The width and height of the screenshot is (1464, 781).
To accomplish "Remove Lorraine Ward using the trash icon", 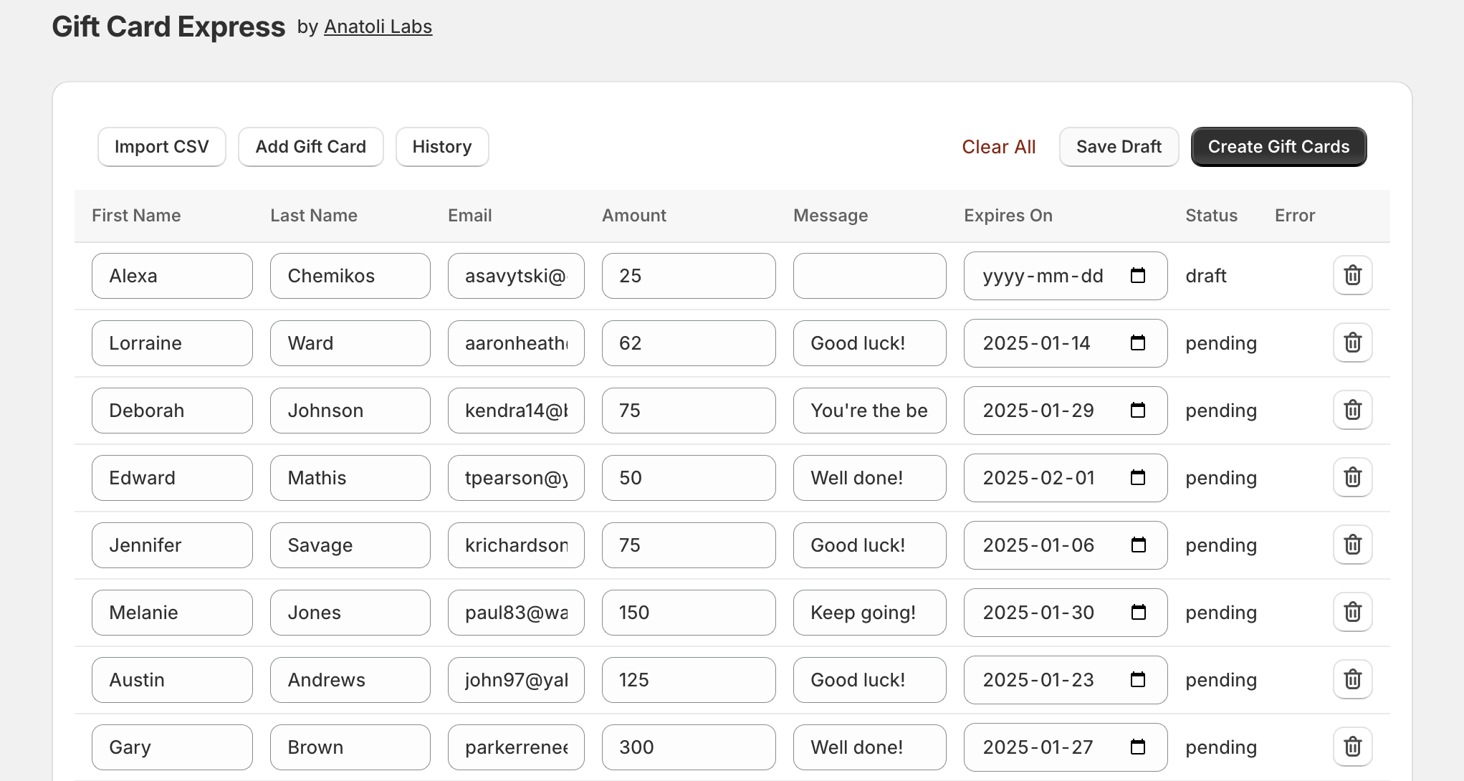I will click(x=1353, y=342).
